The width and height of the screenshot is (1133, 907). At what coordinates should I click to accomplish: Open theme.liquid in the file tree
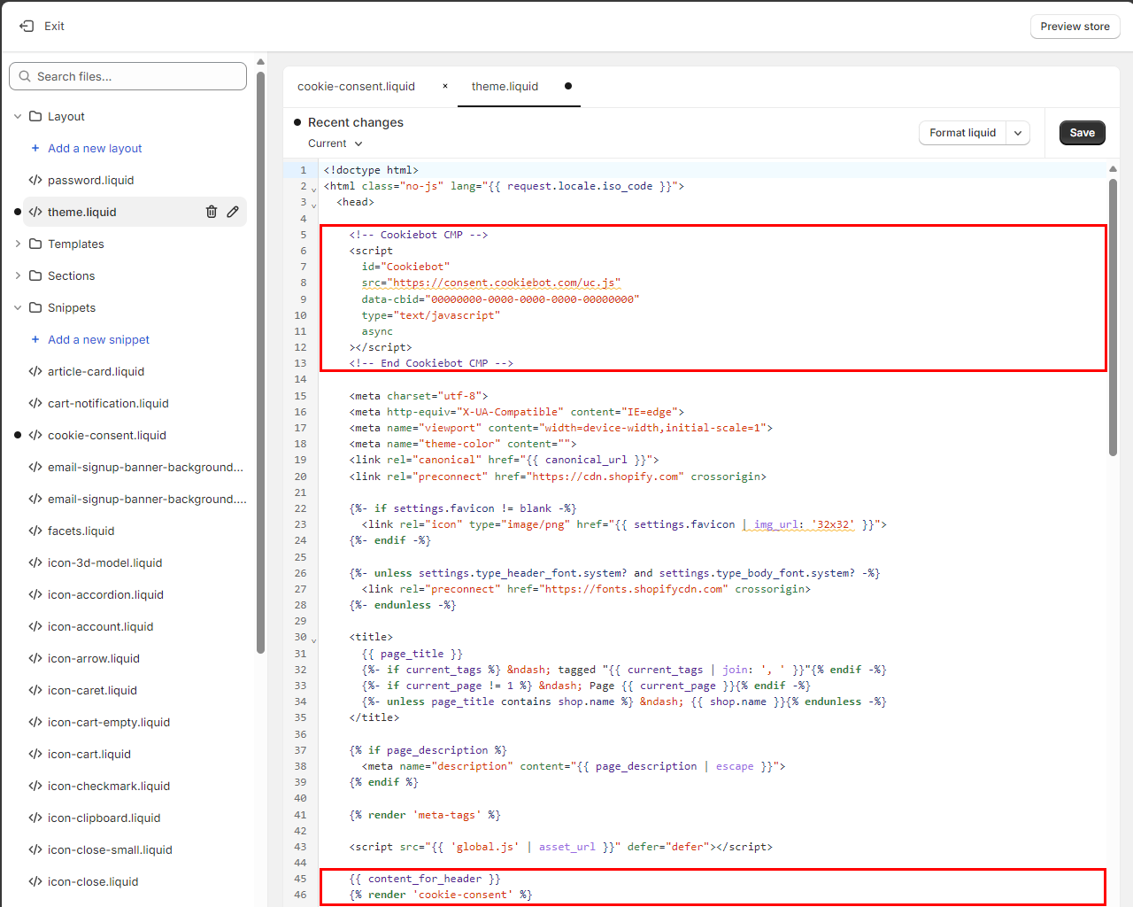point(82,212)
